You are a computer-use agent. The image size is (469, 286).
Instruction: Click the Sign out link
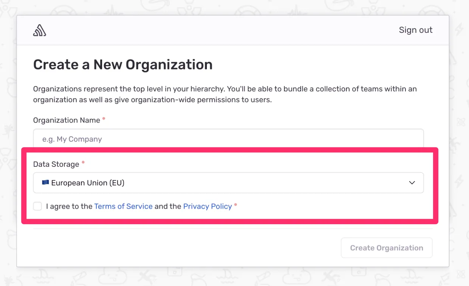coord(415,30)
